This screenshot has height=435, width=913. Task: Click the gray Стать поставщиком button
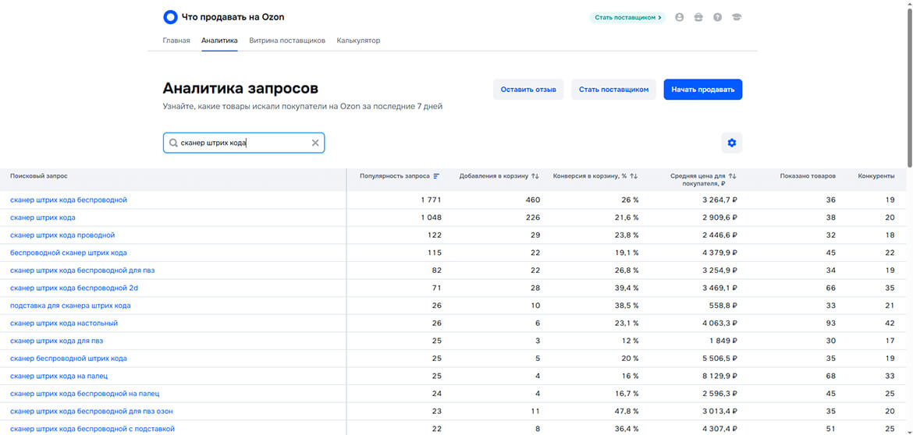tap(613, 90)
